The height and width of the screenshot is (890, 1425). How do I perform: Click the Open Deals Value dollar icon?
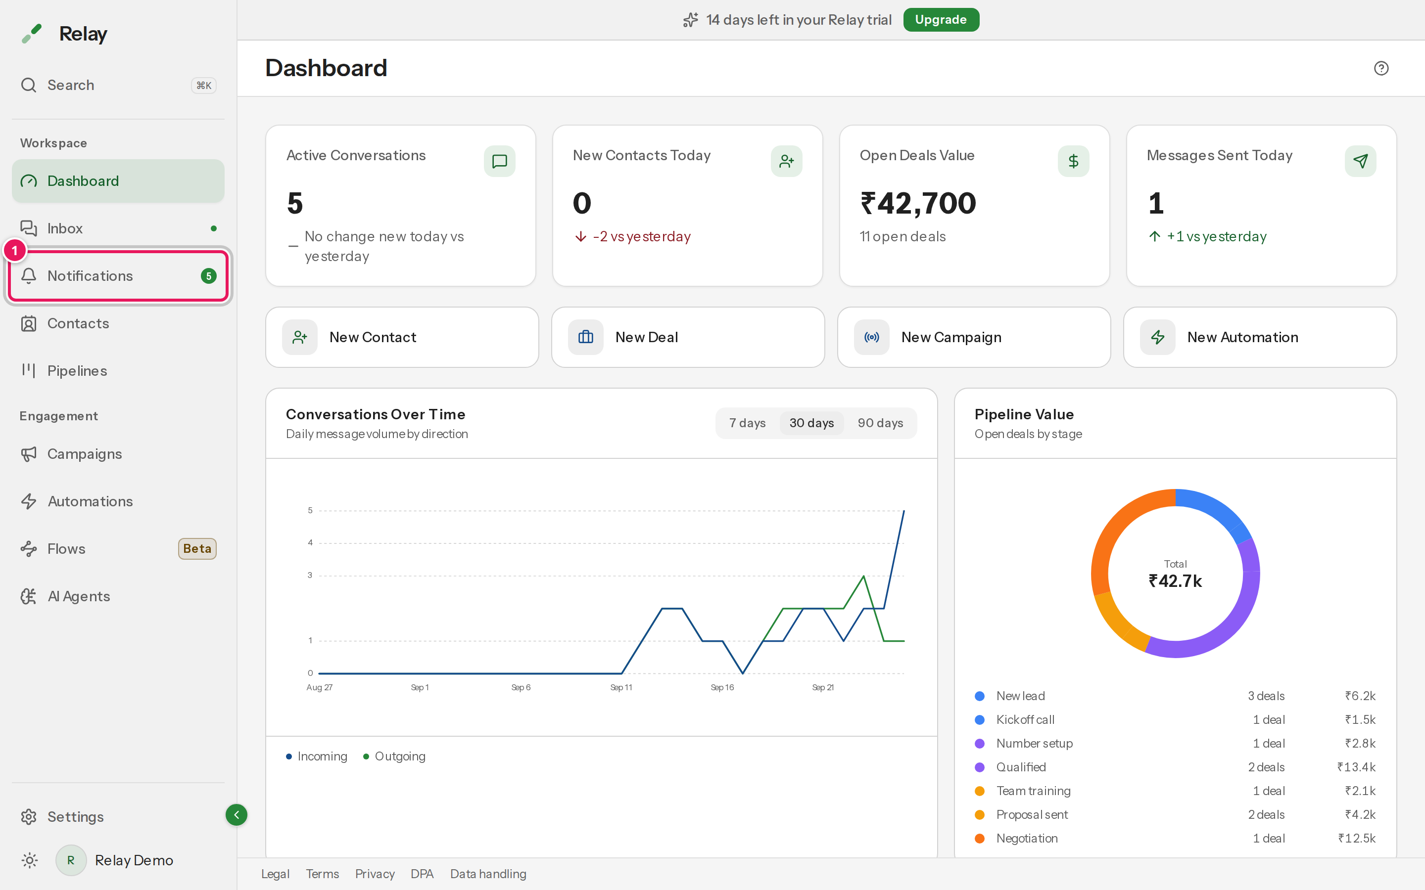[x=1073, y=161]
